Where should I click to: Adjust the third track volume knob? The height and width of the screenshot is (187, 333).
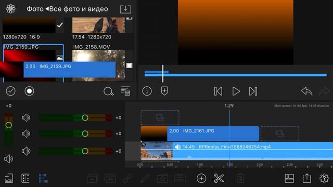pyautogui.click(x=85, y=151)
